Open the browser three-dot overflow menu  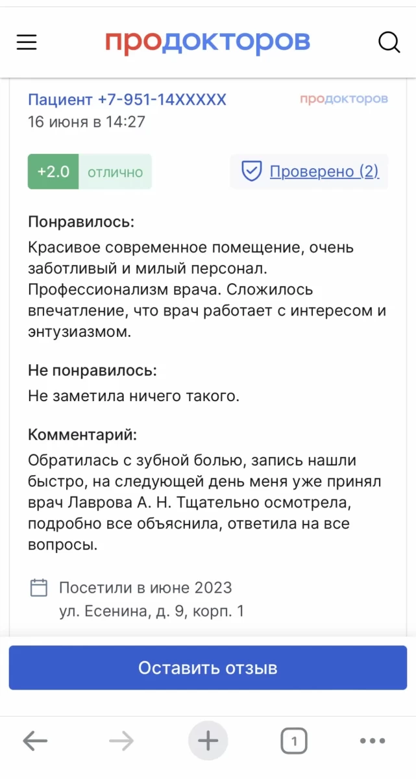372,739
